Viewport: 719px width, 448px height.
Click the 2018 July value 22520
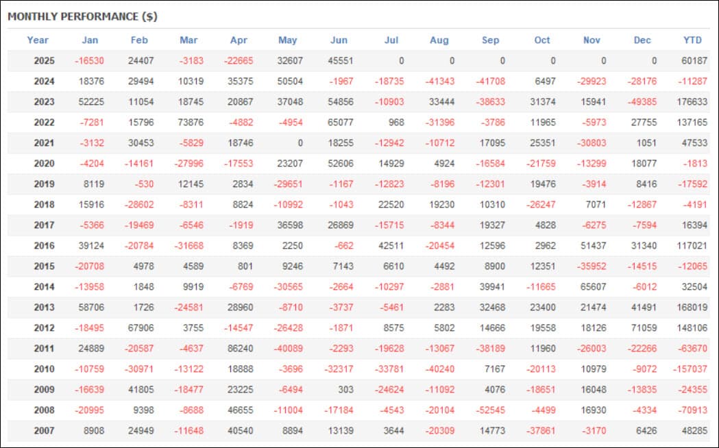pos(391,205)
